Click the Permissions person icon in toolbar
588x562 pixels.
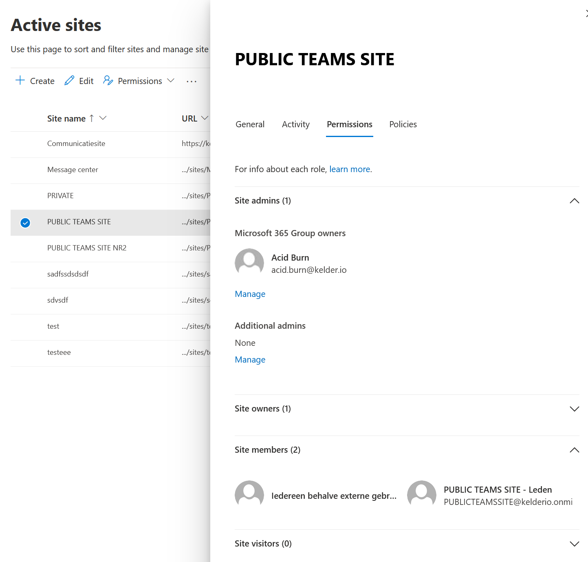coord(108,80)
